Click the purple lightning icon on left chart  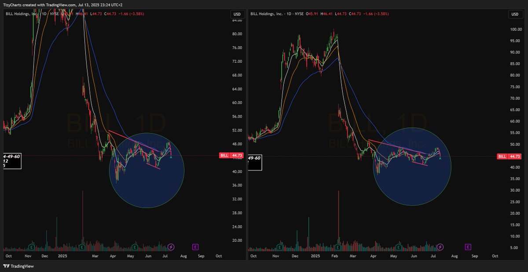pyautogui.click(x=171, y=247)
